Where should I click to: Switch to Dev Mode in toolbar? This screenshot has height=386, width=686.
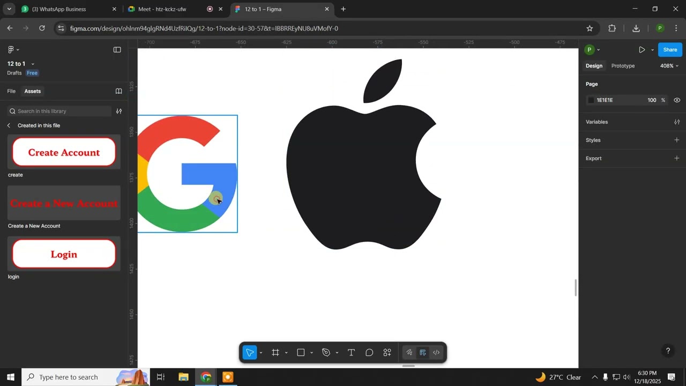[436, 352]
